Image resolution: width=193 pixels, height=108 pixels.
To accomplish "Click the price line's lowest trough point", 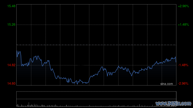I will (78, 84).
